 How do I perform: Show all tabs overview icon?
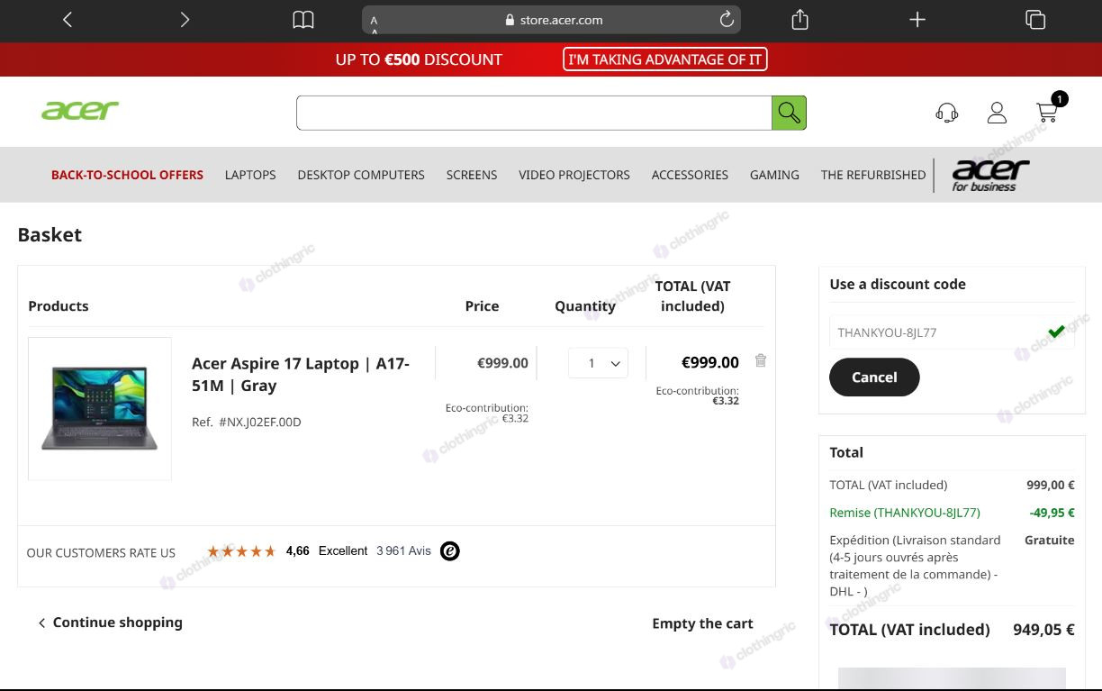point(1035,20)
